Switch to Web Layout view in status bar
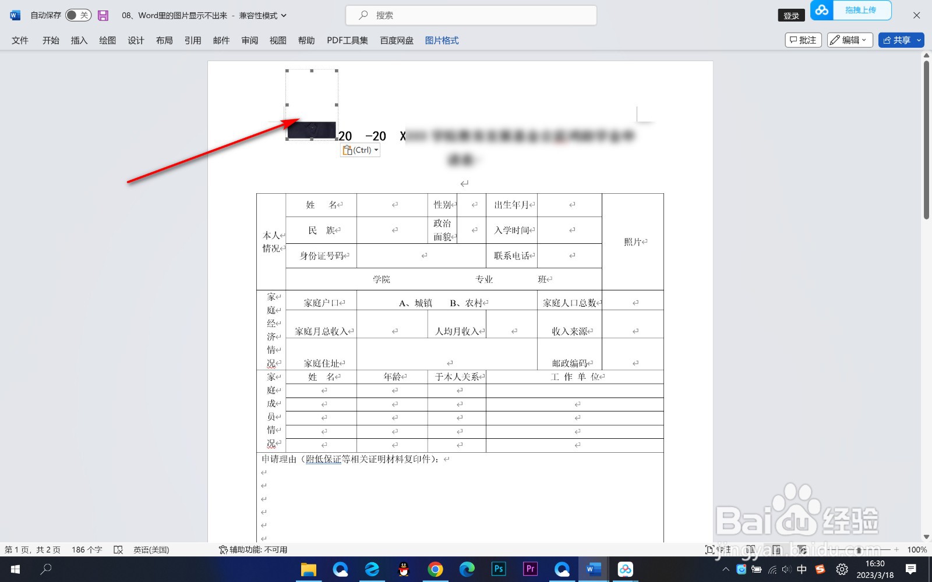This screenshot has width=932, height=582. tap(802, 549)
